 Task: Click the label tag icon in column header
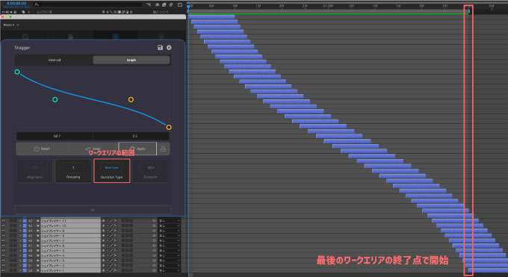[23, 12]
